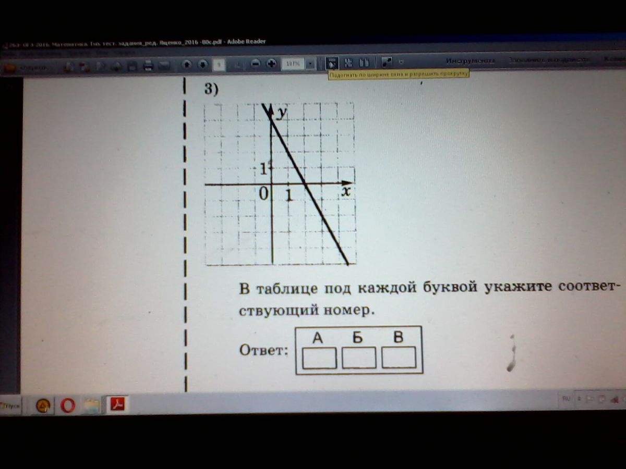Expand the view options dropdown arrow
Viewport: 626px width, 469px height.
pyautogui.click(x=309, y=64)
